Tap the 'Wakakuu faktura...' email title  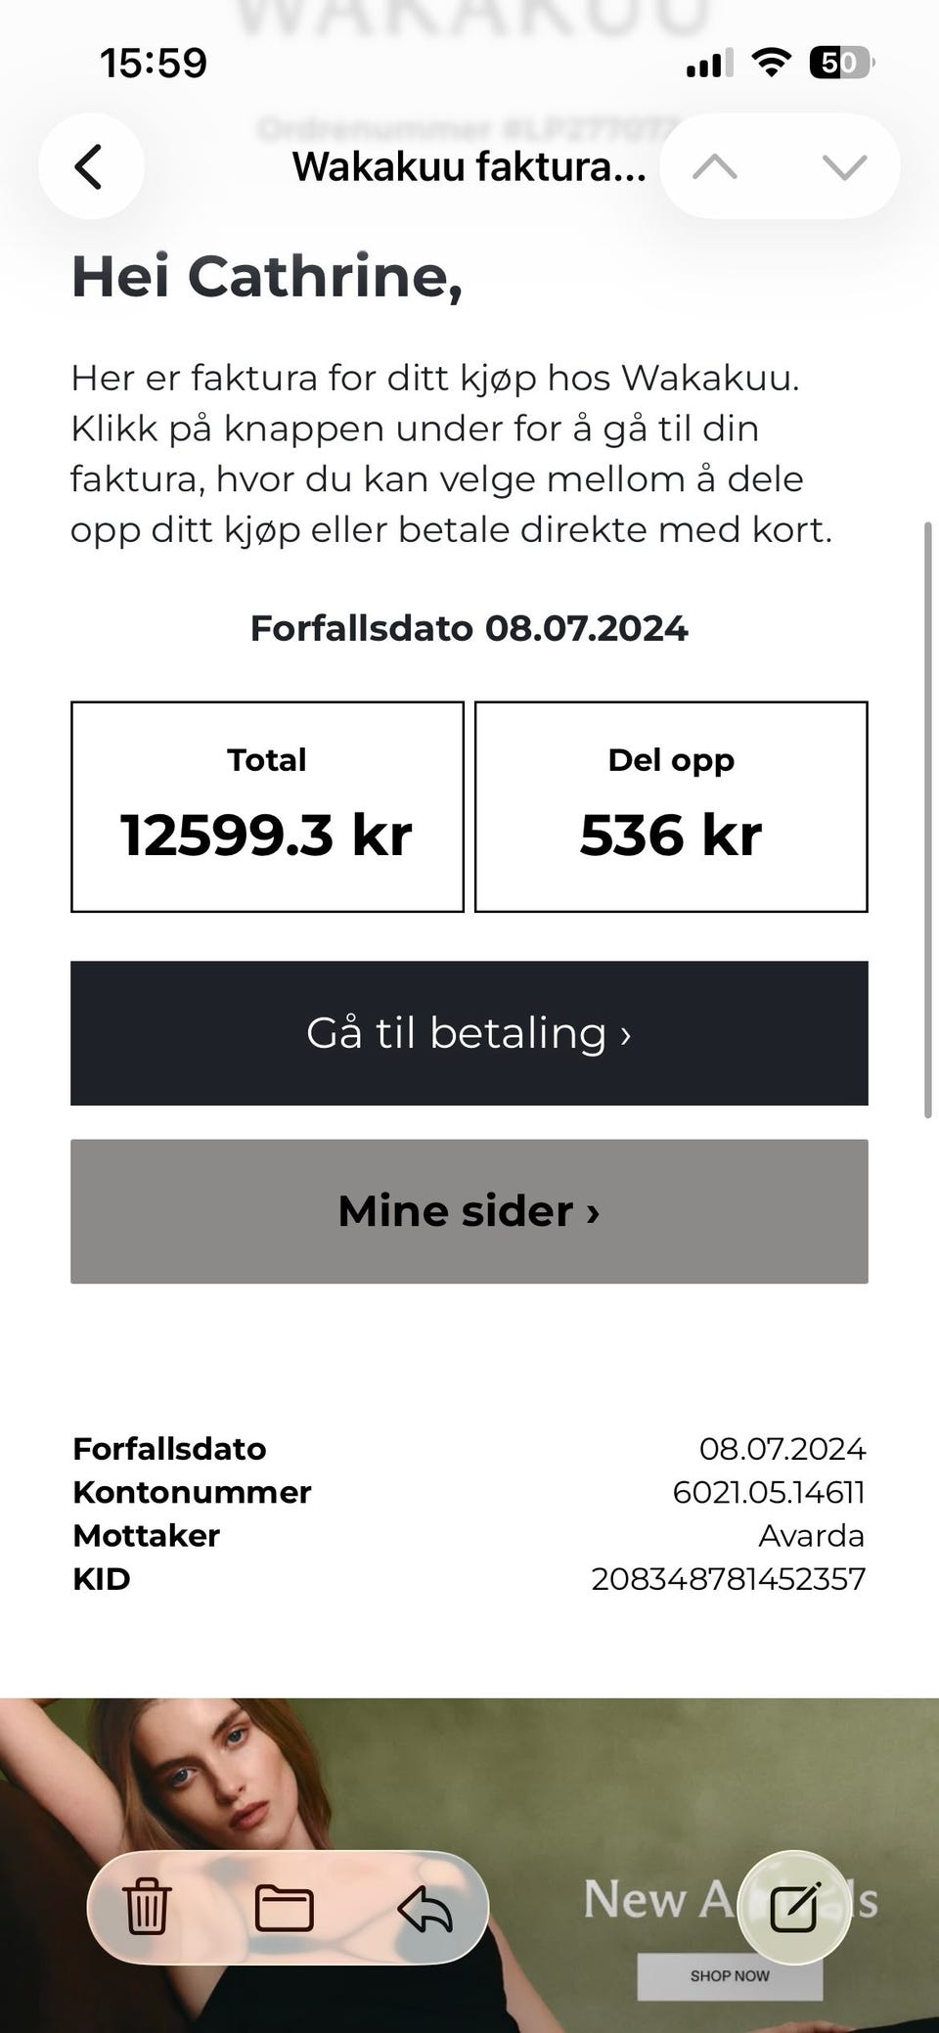point(469,167)
